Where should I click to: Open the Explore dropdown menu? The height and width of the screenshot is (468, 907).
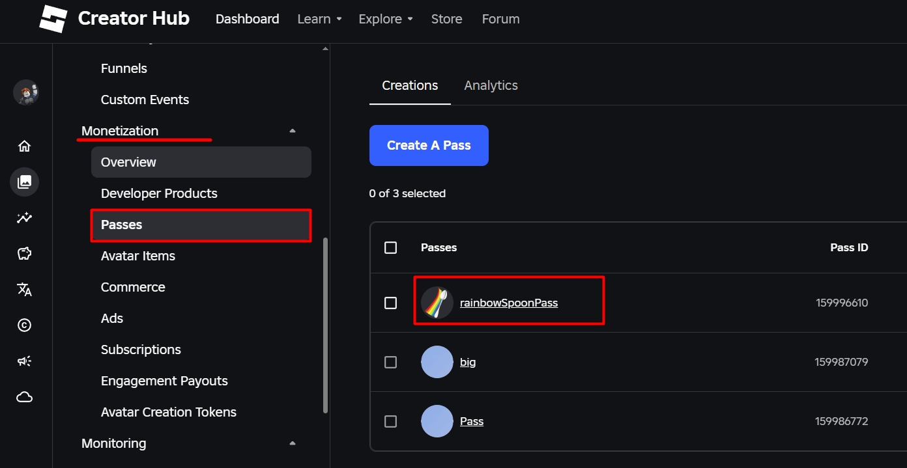386,19
